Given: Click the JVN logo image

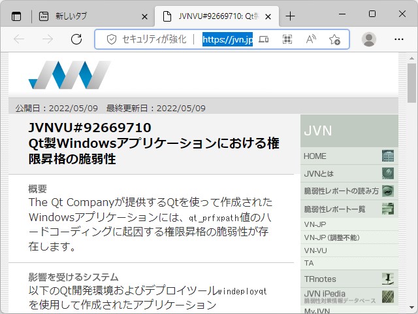Looking at the screenshot, I should pyautogui.click(x=70, y=75).
